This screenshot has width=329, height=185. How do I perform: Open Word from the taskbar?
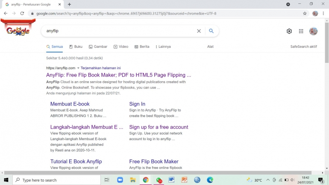[x=171, y=180]
